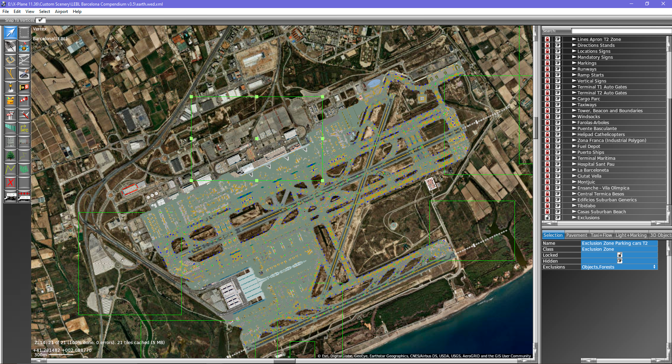Expand Ramp Starts group
The width and height of the screenshot is (672, 364).
coord(574,75)
